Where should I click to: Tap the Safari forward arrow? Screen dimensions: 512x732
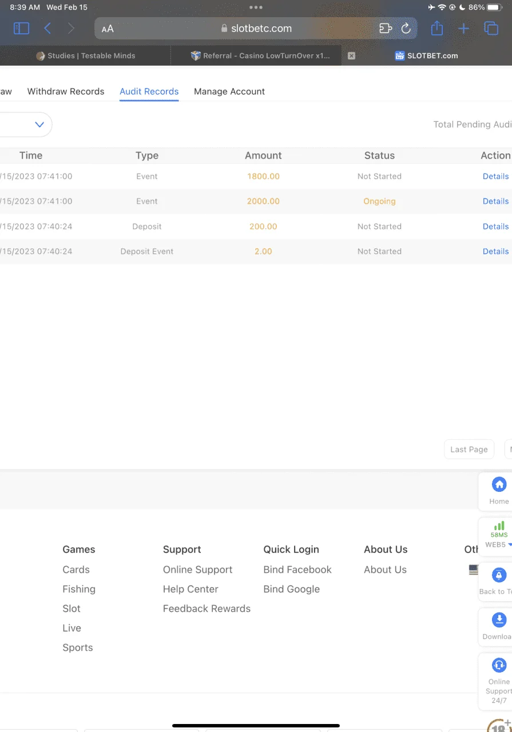[x=71, y=28]
